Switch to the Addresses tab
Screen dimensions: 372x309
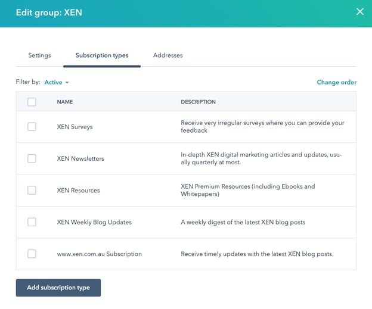[x=168, y=55]
